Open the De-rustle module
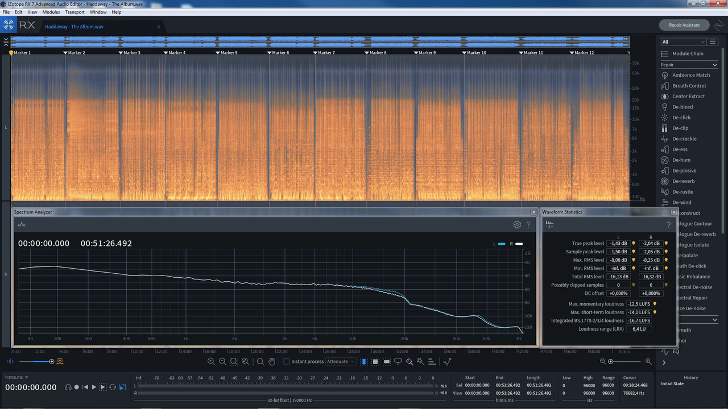The image size is (728, 409). [x=677, y=192]
